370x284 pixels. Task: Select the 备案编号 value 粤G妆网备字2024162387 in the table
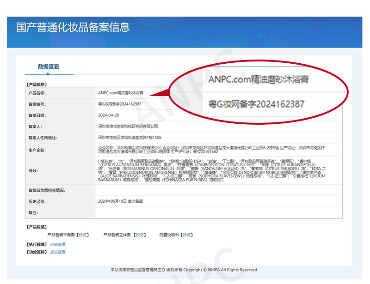(x=120, y=104)
